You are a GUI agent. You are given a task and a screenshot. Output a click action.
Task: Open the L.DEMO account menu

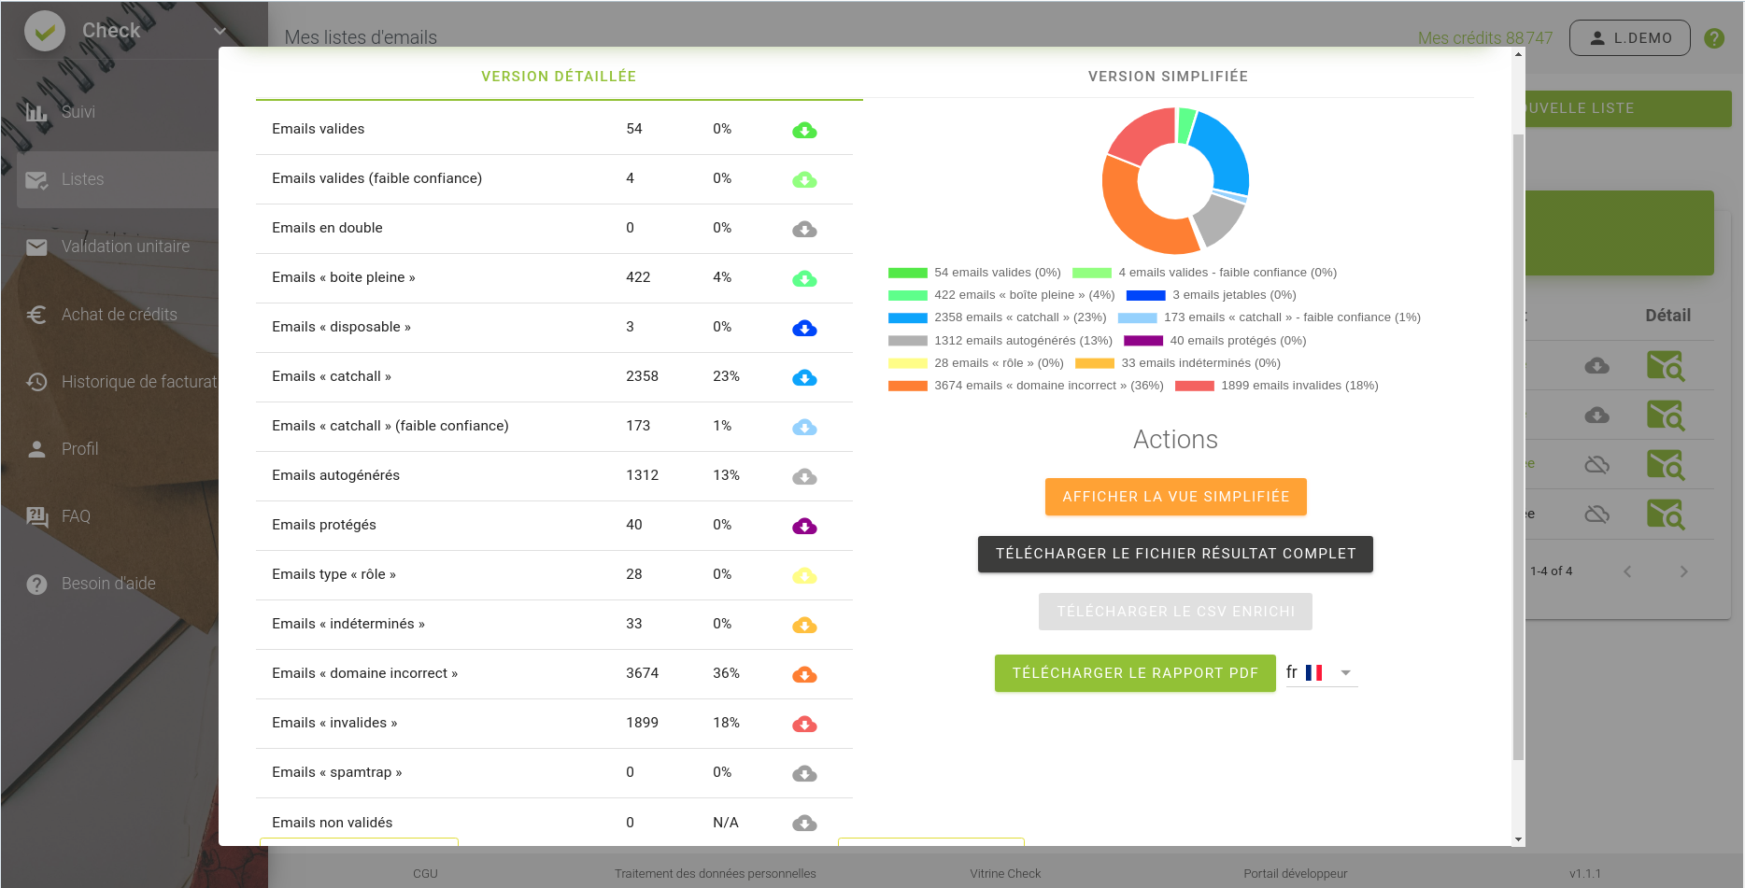(x=1629, y=37)
